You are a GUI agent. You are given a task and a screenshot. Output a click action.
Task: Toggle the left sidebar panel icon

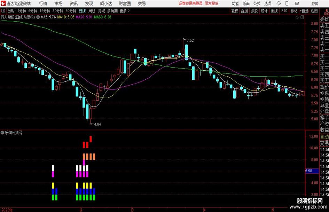[x=3, y=11]
